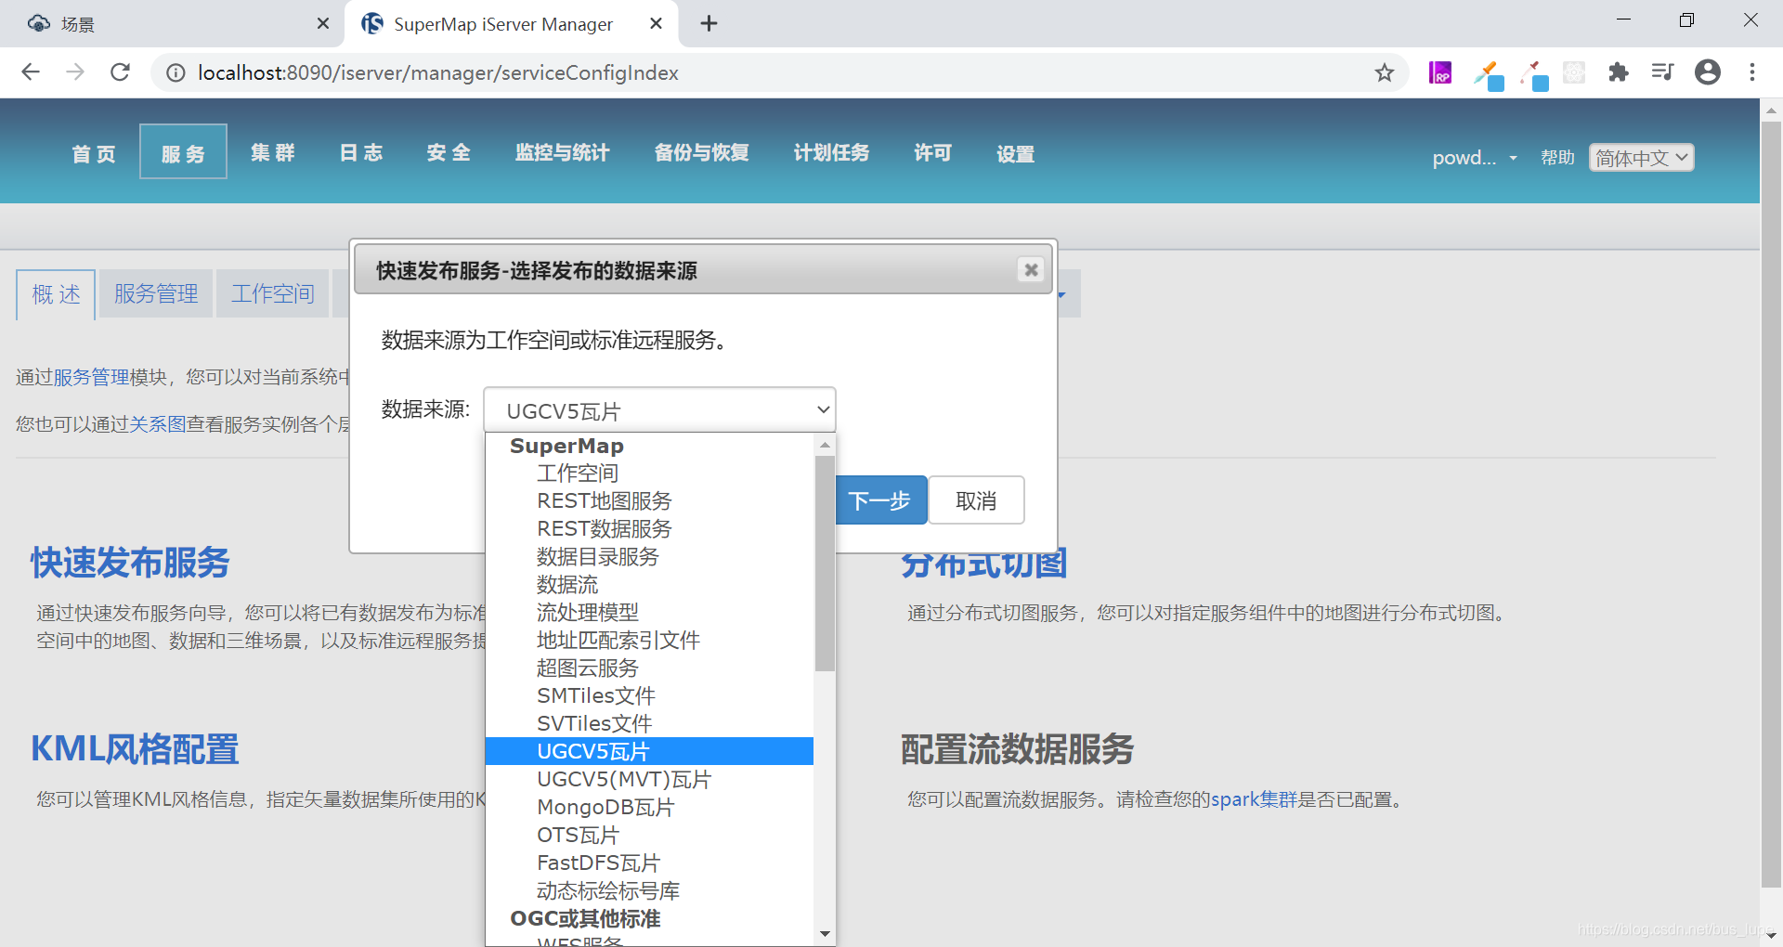Image resolution: width=1783 pixels, height=947 pixels.
Task: Go back to previous page in browser
Action: [31, 72]
